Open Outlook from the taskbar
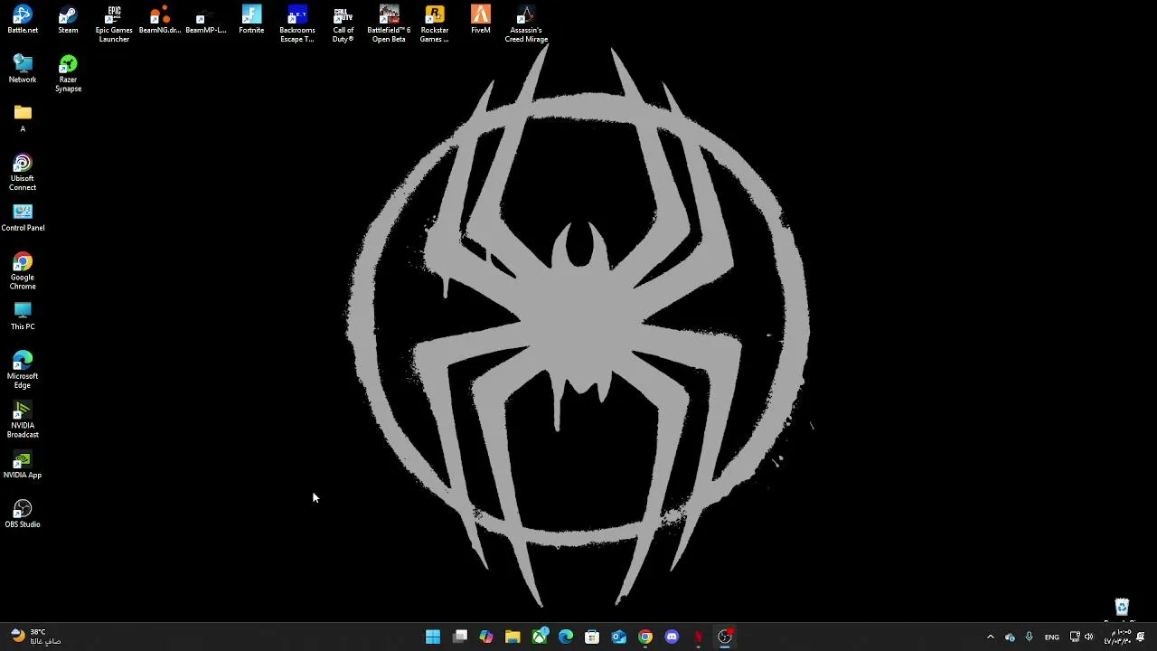The image size is (1157, 651). [x=619, y=637]
